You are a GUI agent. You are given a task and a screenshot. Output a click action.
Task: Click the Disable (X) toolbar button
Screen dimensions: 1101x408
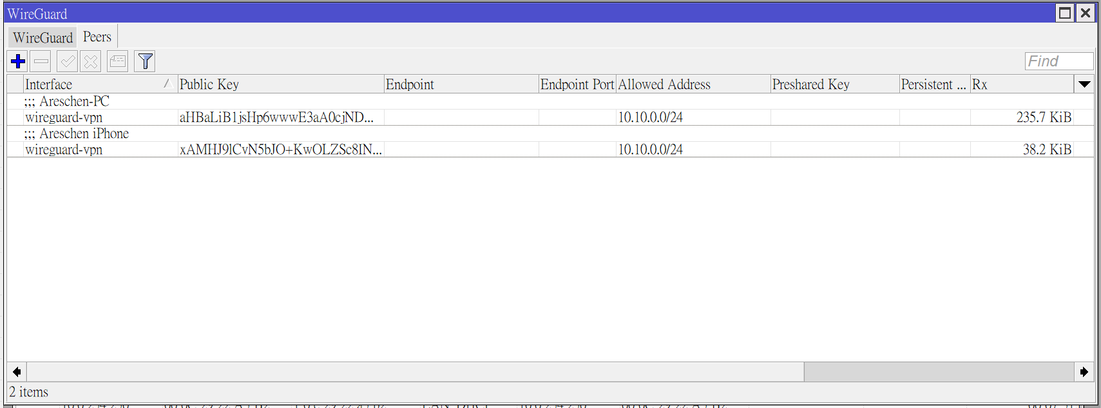click(91, 61)
